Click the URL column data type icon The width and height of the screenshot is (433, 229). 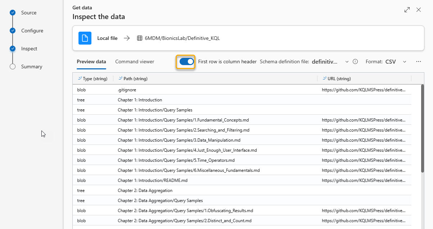(x=325, y=78)
